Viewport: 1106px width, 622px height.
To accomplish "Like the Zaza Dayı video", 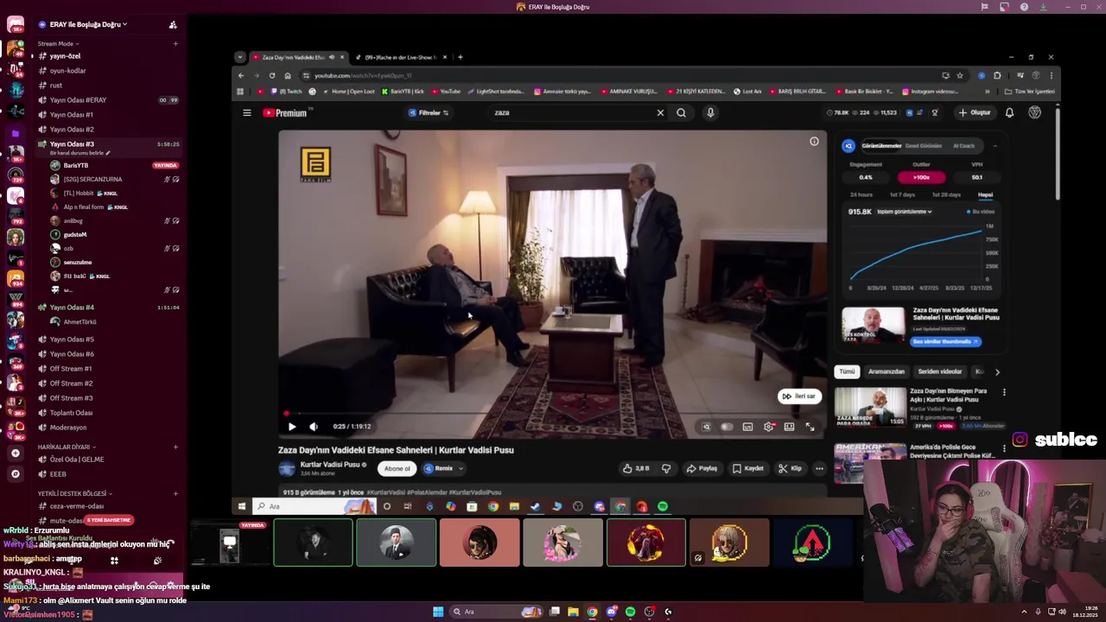I will 636,468.
